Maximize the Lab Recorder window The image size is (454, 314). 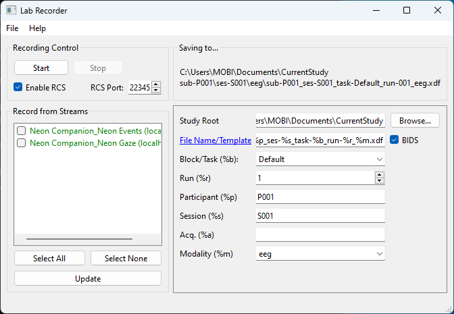point(407,10)
